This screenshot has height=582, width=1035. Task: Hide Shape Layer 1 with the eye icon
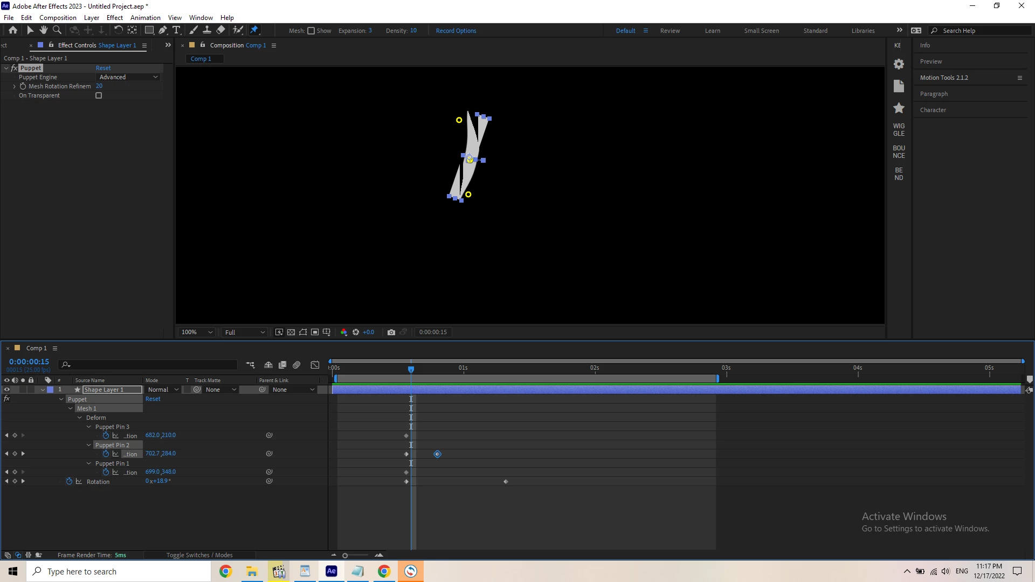tap(7, 390)
